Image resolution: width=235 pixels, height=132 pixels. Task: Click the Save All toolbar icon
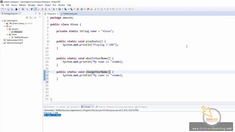coord(12,9)
